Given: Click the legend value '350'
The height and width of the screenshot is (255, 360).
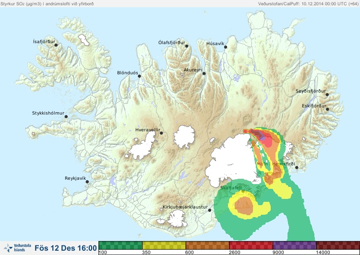Looking at the screenshot, I should click(146, 253).
